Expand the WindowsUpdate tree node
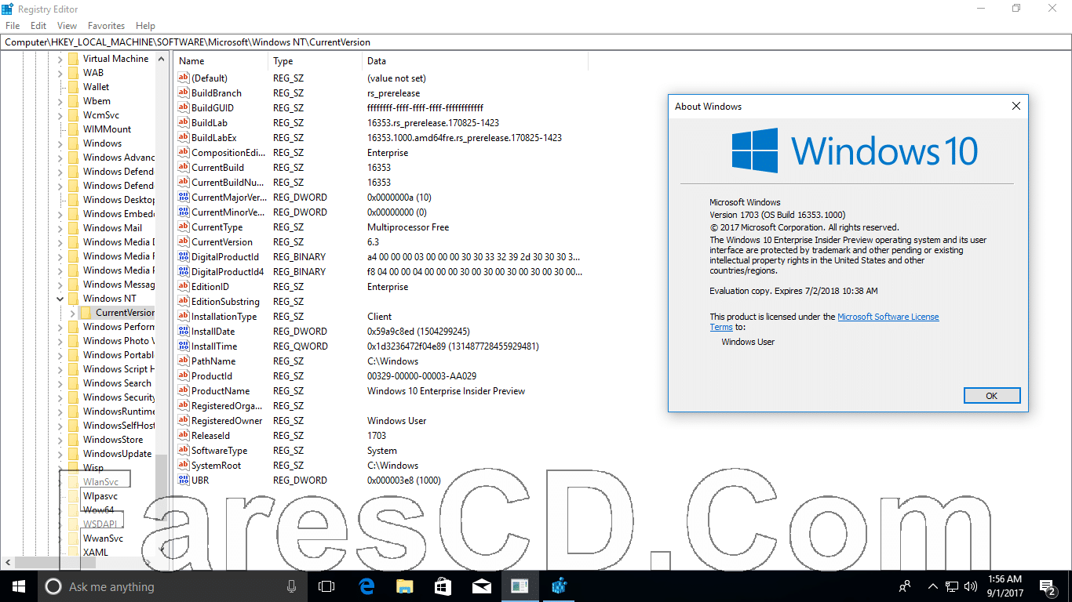Viewport: 1072px width, 602px height. pos(60,454)
